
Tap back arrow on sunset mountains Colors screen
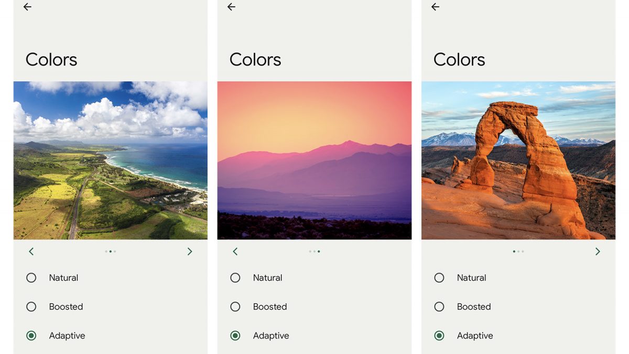(x=231, y=7)
